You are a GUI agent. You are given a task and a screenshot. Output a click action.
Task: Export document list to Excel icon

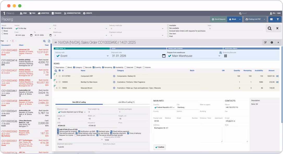[x=49, y=41]
